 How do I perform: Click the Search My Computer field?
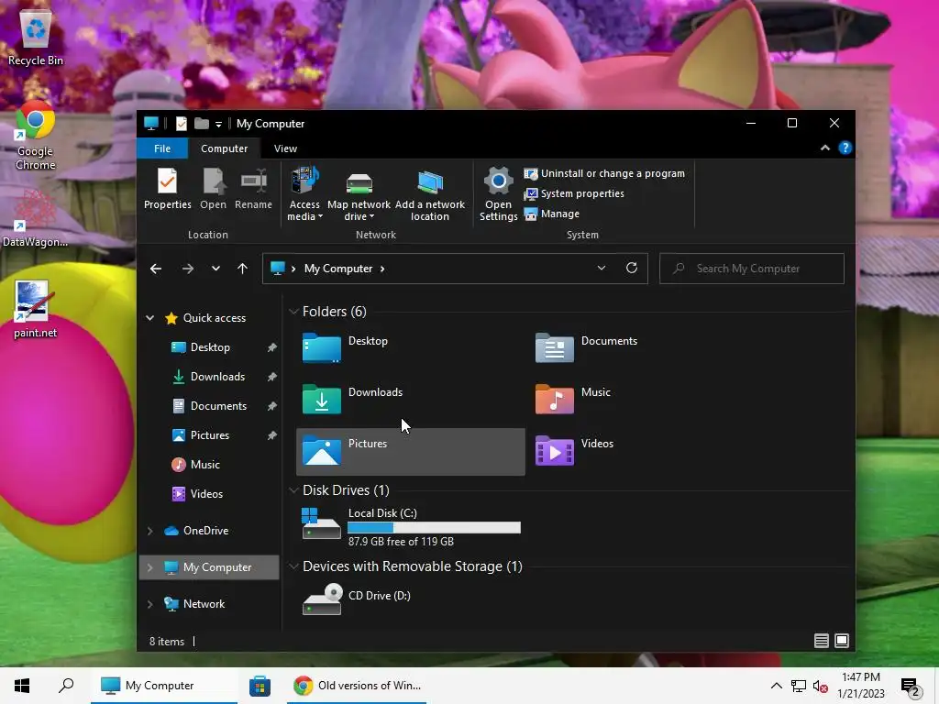[752, 269]
